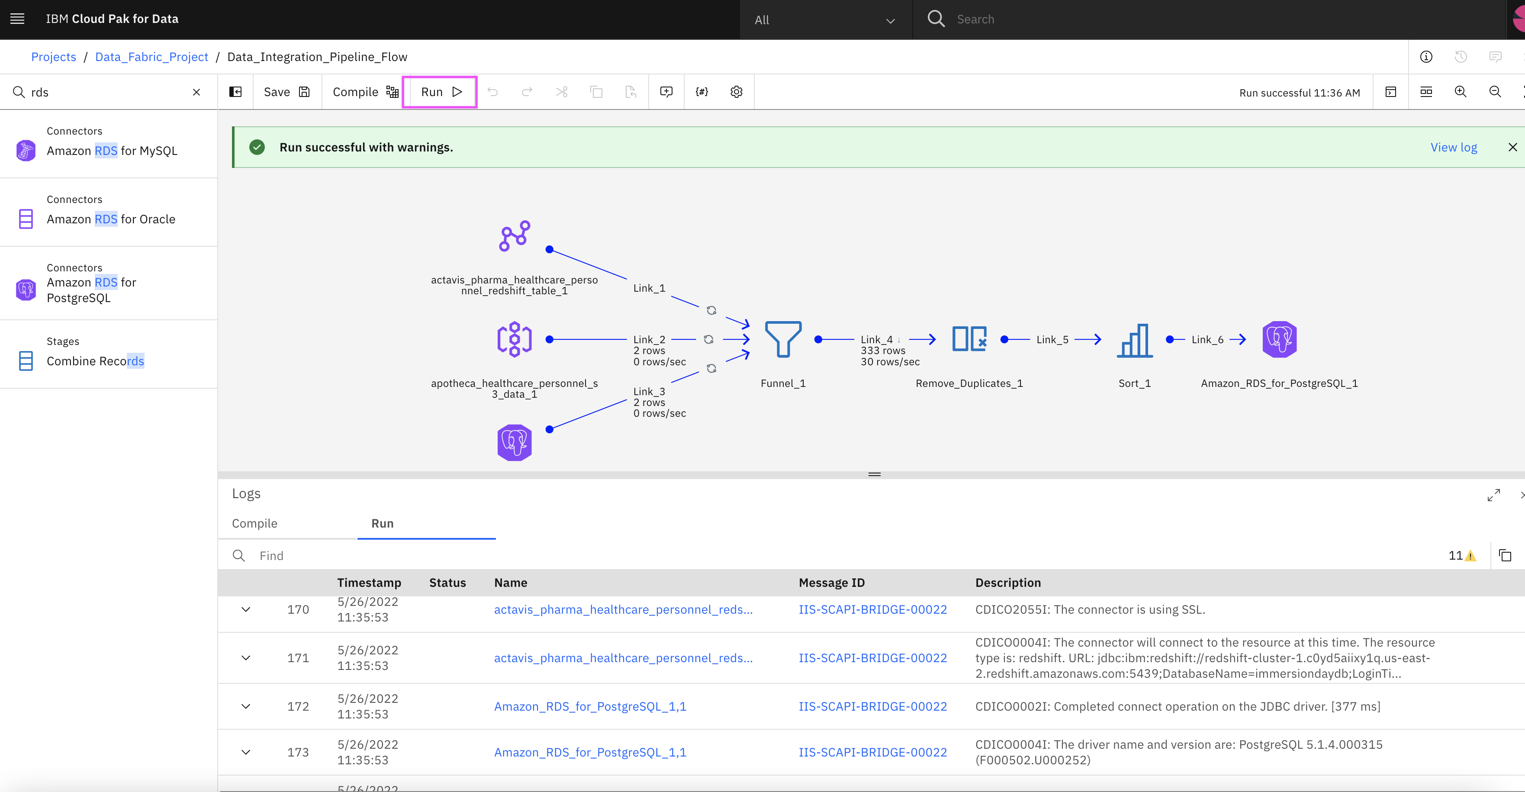This screenshot has height=792, width=1525.
Task: Click the Link_4 label
Action: coord(876,340)
